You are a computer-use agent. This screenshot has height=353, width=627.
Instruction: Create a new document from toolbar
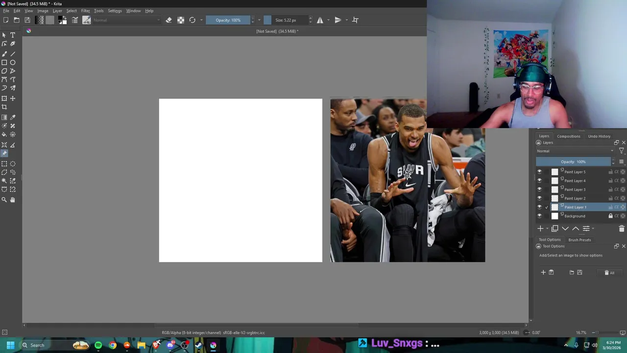[x=6, y=20]
